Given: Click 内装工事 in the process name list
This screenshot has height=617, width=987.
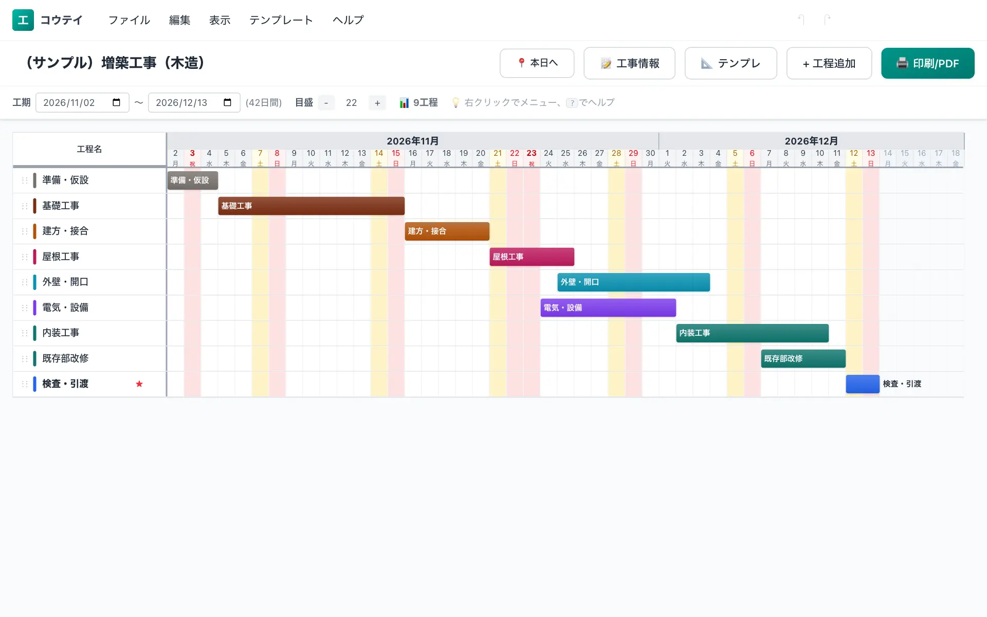Looking at the screenshot, I should click(61, 333).
